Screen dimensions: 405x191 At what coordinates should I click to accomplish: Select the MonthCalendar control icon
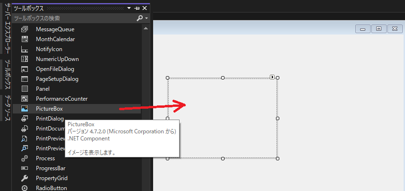25,39
